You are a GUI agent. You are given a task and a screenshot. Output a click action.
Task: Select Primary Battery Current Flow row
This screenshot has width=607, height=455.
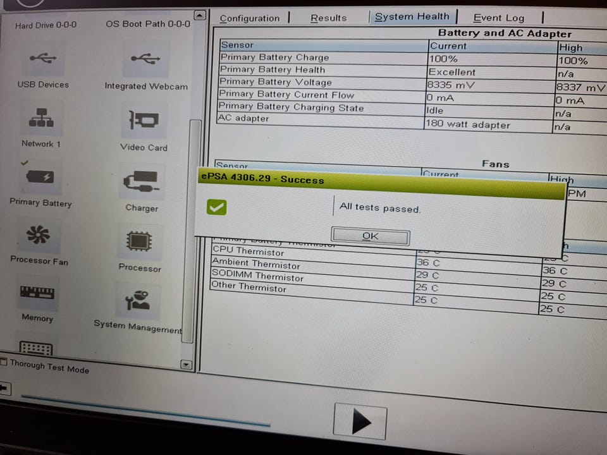pyautogui.click(x=413, y=97)
